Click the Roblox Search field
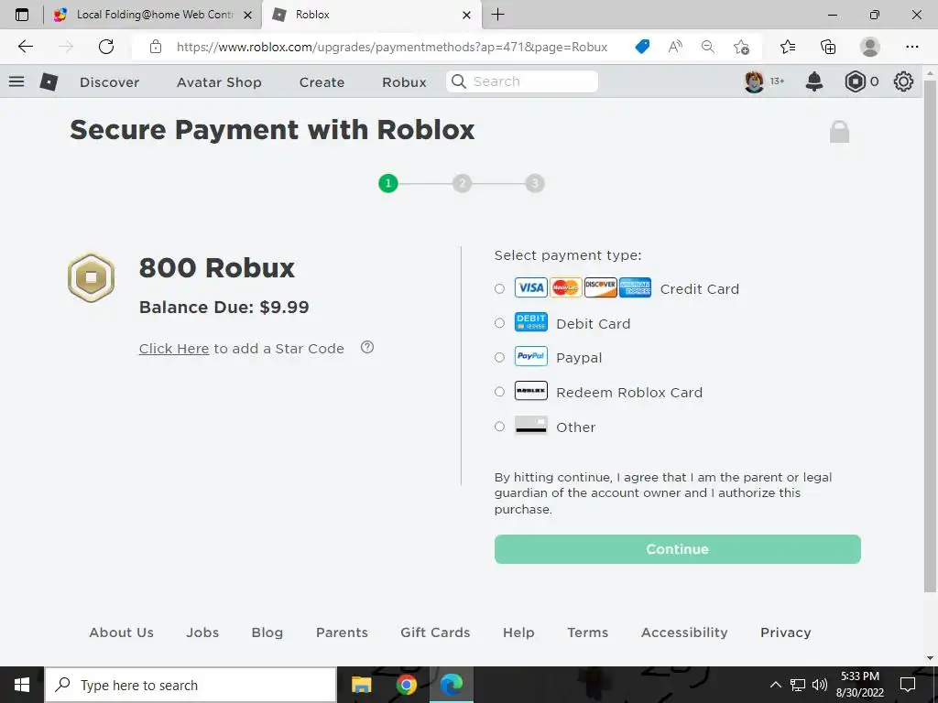 tap(521, 81)
